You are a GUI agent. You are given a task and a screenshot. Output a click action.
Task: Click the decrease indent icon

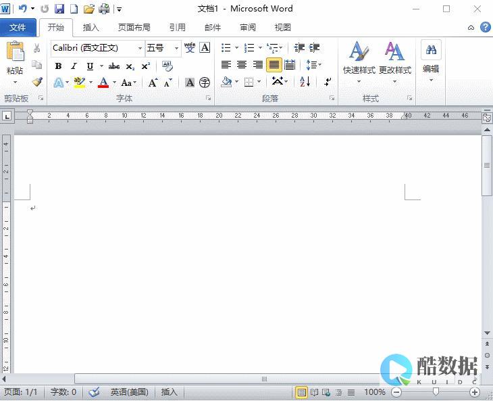click(x=299, y=47)
